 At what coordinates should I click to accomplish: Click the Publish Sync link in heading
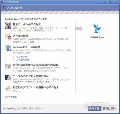pyautogui.click(x=11, y=19)
